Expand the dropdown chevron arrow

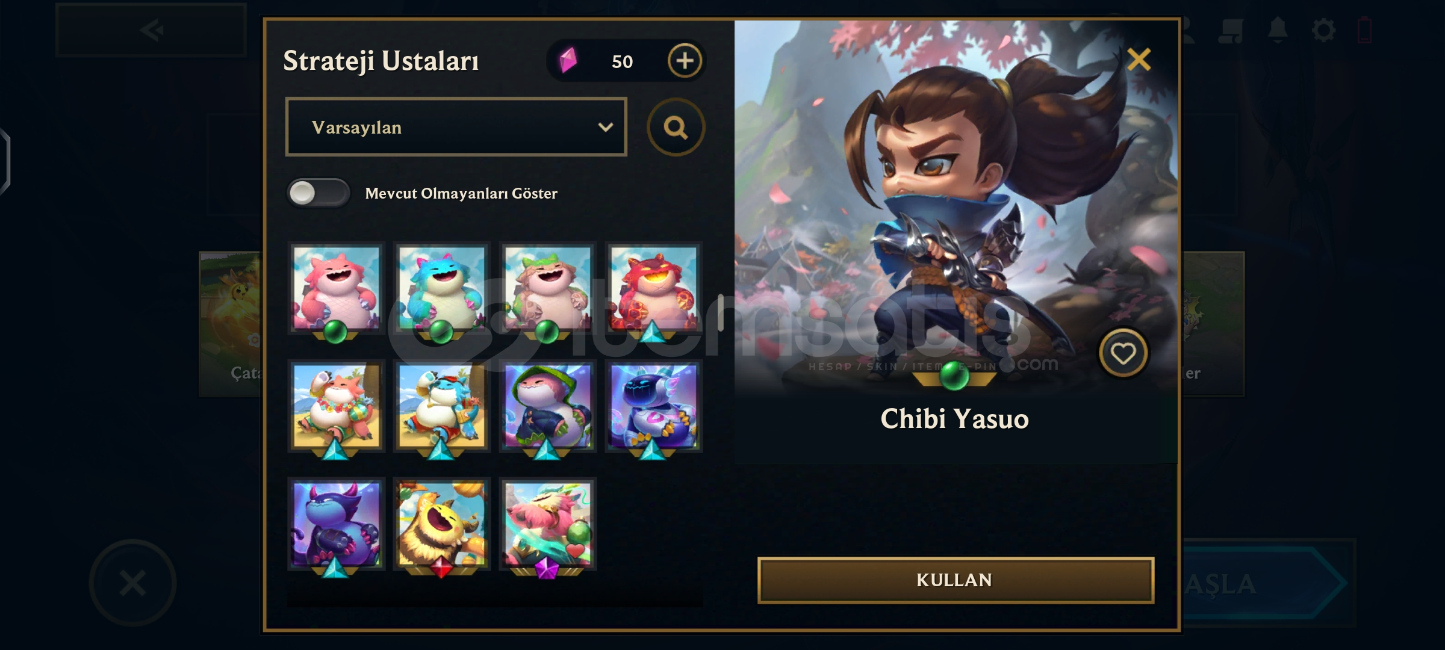click(x=605, y=127)
